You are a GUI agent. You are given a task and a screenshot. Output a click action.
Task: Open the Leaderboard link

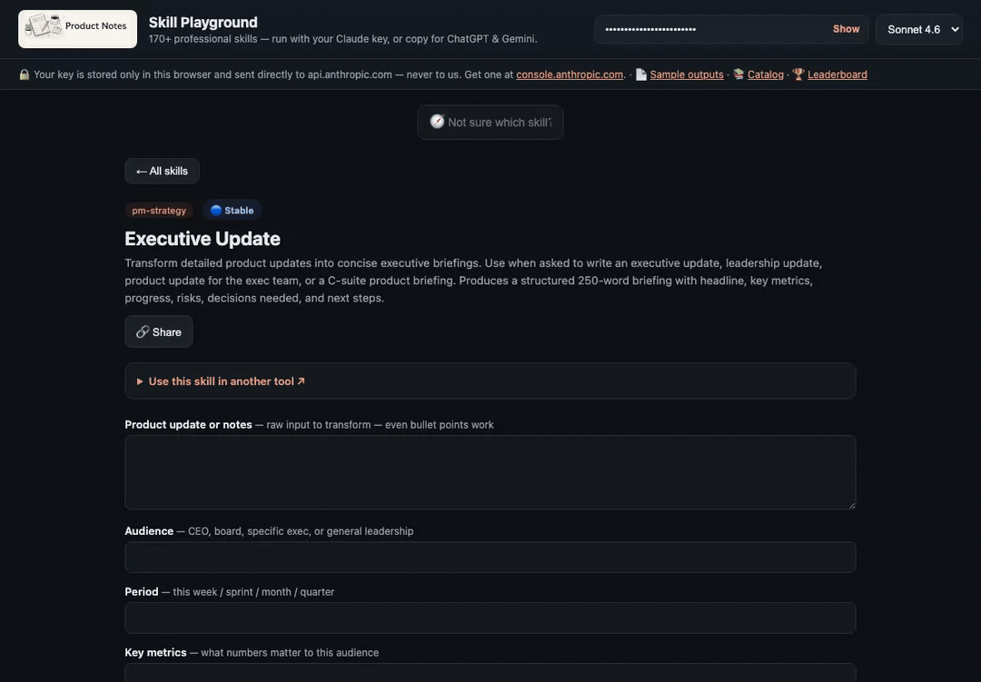(x=837, y=74)
